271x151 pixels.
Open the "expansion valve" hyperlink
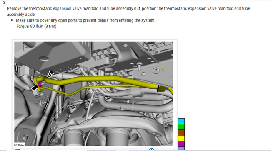(x=67, y=8)
